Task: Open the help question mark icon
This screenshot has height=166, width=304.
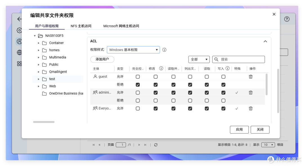Action: 287,19
